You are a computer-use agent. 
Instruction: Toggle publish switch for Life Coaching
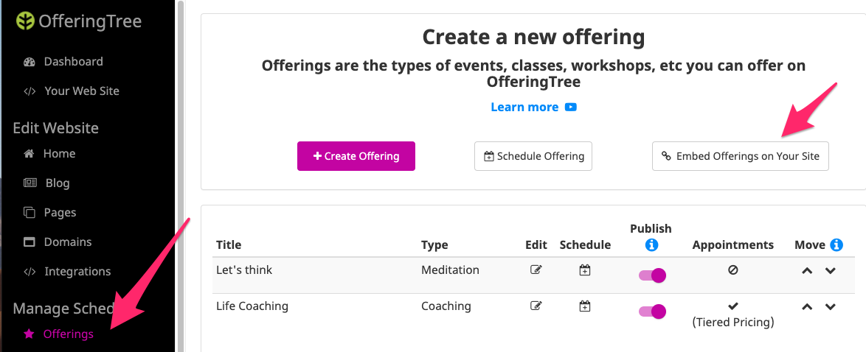click(x=652, y=311)
